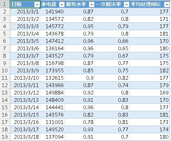Open the 日期 column filter dropdown
This screenshot has width=171, height=141.
pyautogui.click(x=37, y=5)
